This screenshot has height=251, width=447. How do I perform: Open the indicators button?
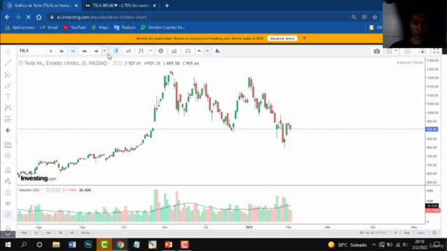[x=174, y=51]
